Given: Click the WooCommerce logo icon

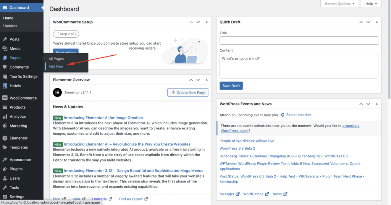Looking at the screenshot, I should pos(5,98).
